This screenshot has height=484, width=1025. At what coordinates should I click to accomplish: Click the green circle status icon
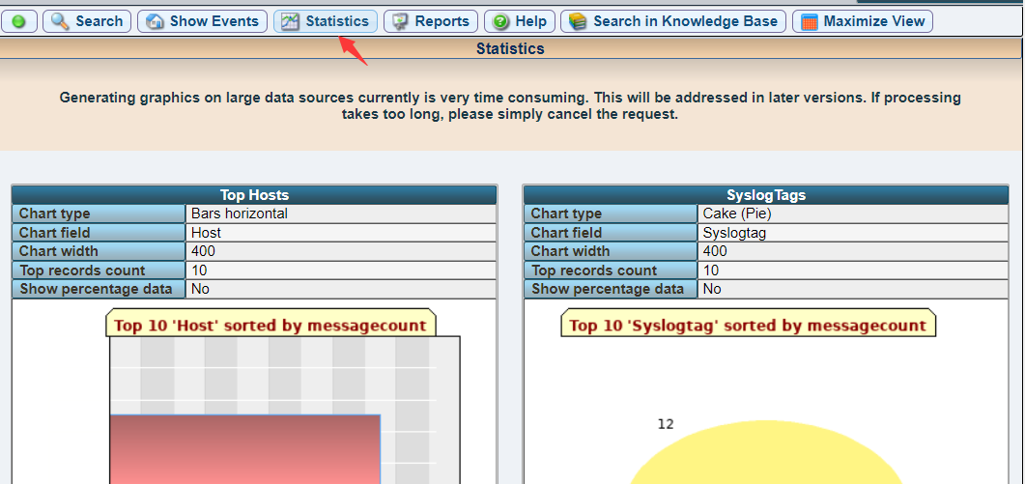[x=18, y=21]
